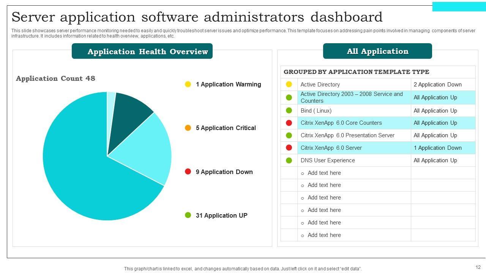Click the "Application Count 48" chart title

(55, 78)
